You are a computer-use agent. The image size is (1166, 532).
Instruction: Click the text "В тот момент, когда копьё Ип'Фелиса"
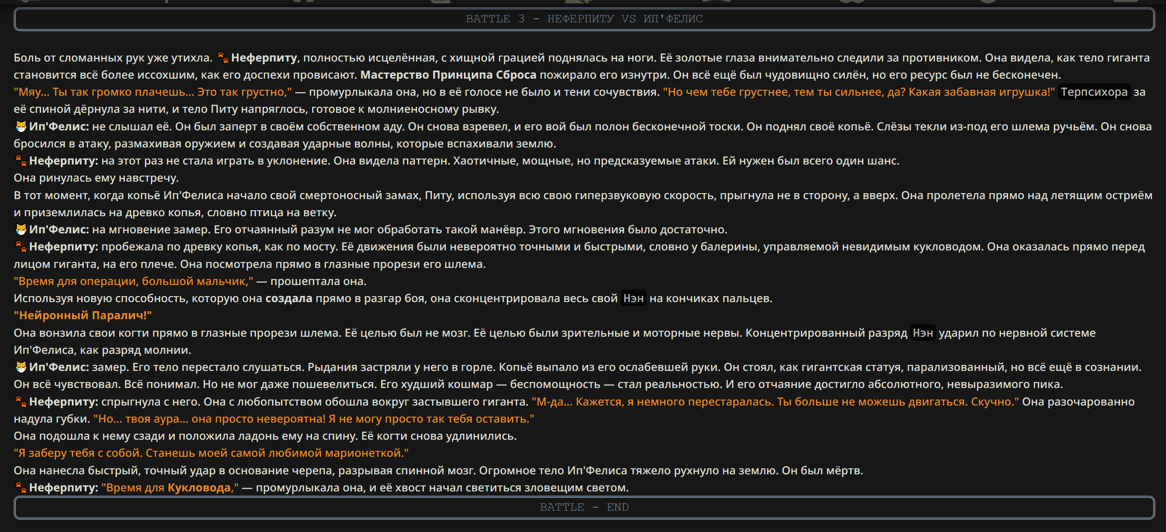217,195
